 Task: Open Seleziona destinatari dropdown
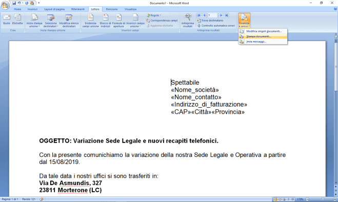coord(51,21)
